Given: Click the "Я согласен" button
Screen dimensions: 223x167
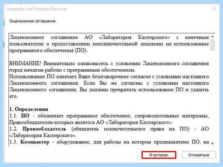Looking at the screenshot, I should point(159,155).
